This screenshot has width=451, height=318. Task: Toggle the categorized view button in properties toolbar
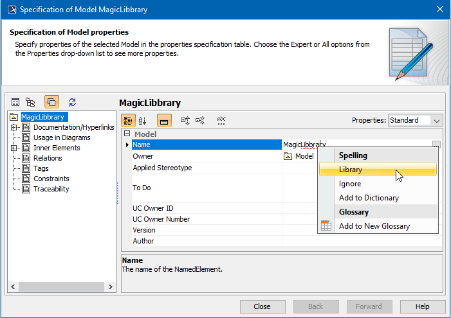(128, 120)
